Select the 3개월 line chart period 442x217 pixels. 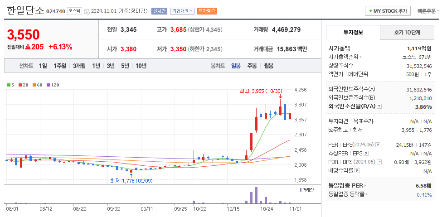[x=79, y=66]
